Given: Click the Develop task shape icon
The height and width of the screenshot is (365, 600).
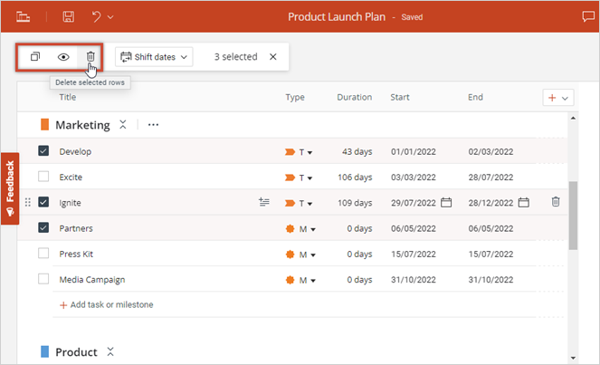Looking at the screenshot, I should click(290, 152).
